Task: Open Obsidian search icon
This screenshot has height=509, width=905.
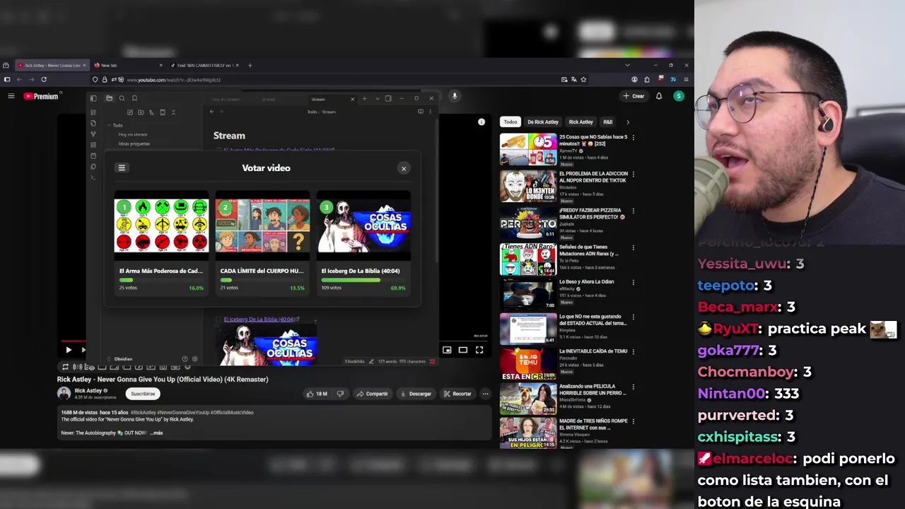Action: click(x=122, y=98)
